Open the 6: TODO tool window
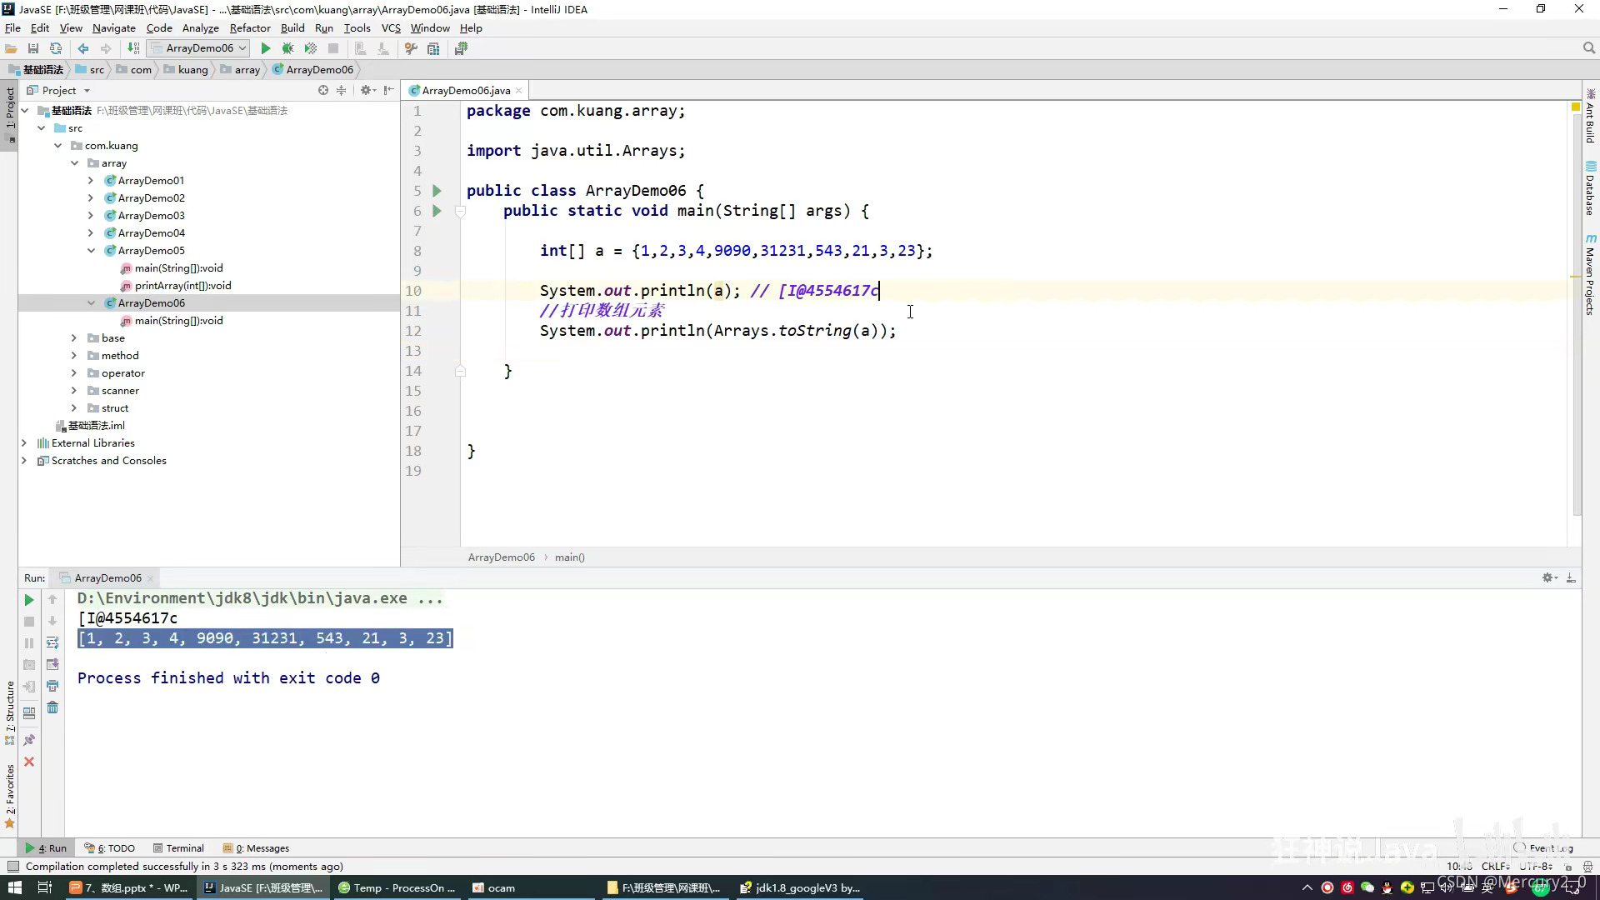 (x=110, y=848)
